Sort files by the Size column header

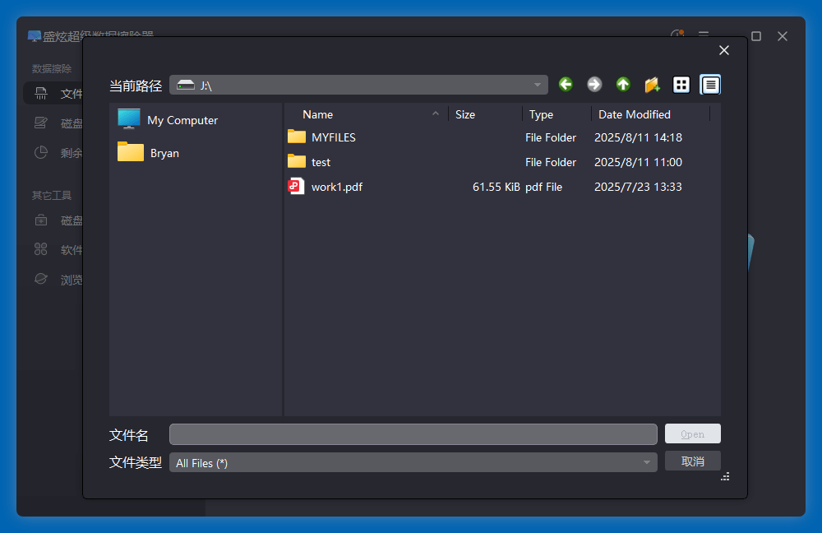point(465,114)
